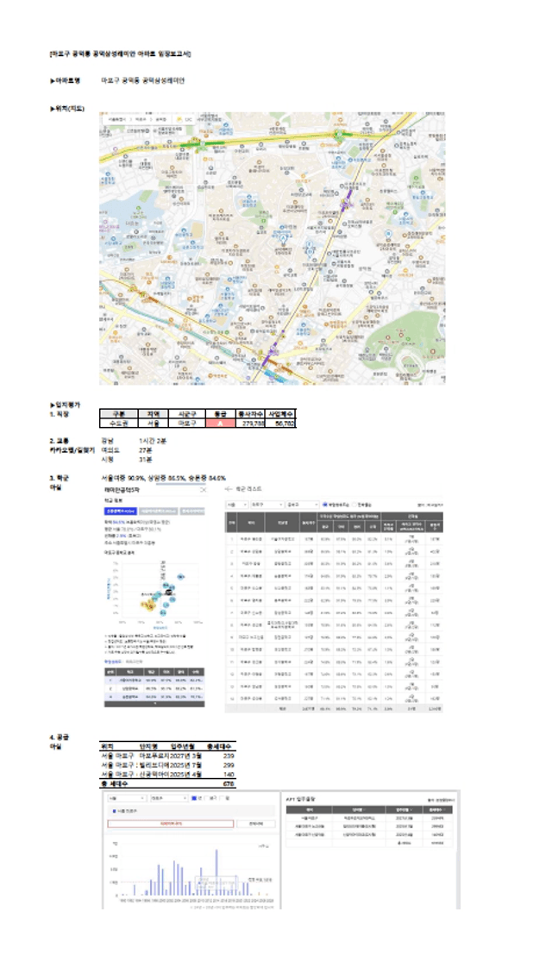Open the 서울 dropdown in supply chart panel
Viewport: 552px width, 980px height.
tap(126, 798)
